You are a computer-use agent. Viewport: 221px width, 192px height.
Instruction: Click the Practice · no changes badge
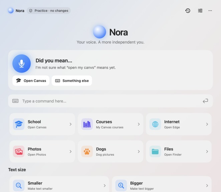point(49,11)
